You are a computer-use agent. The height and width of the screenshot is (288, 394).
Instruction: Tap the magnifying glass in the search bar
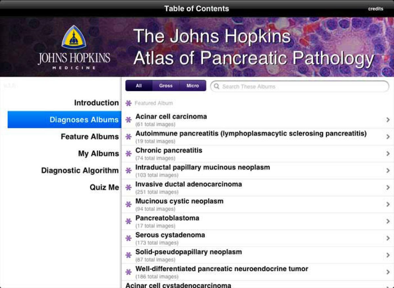tap(217, 86)
